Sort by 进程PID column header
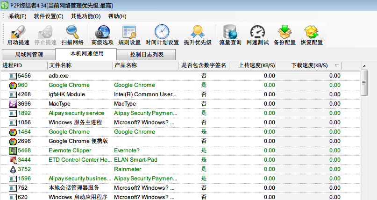The width and height of the screenshot is (377, 200). coord(24,65)
